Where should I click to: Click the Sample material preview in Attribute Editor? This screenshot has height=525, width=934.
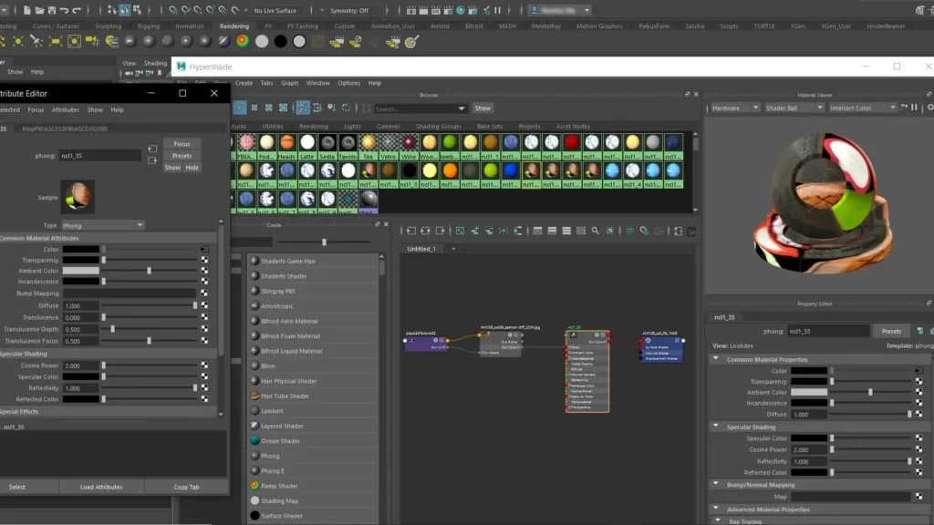(78, 197)
